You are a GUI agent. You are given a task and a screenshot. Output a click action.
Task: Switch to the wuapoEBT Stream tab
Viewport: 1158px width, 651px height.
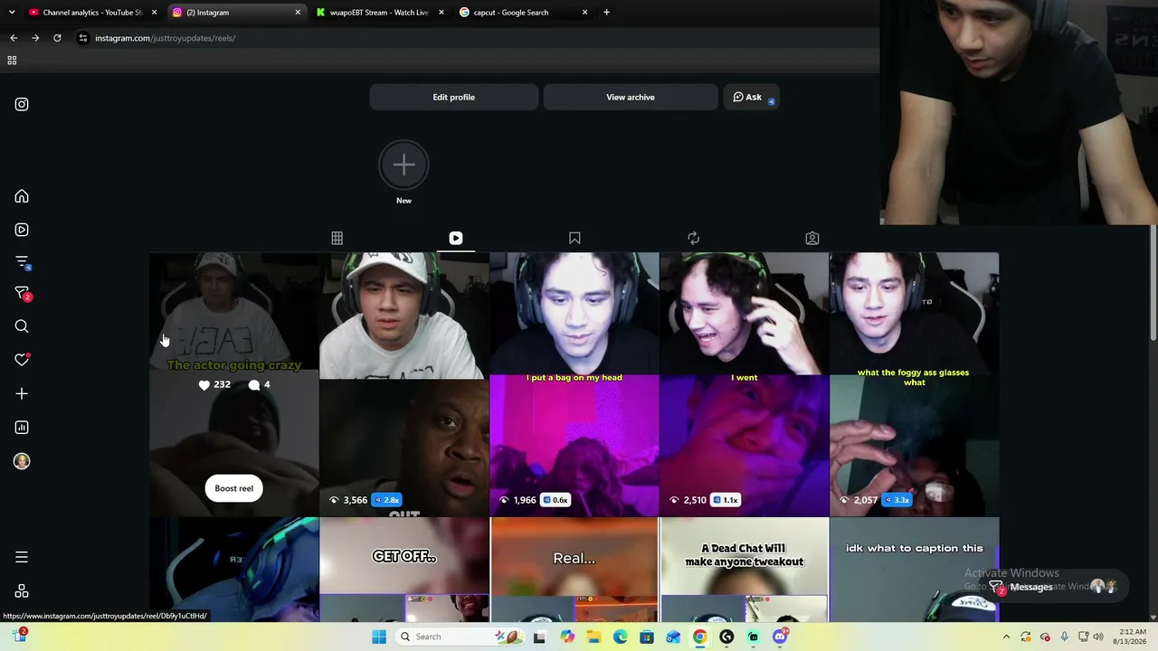[x=381, y=13]
